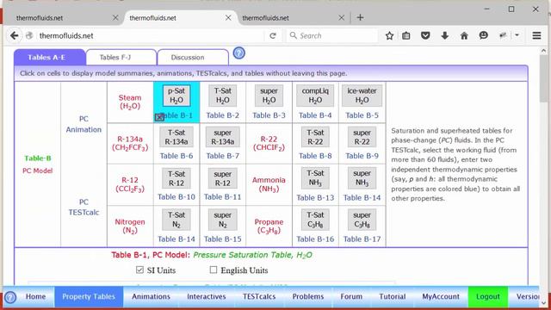Close the first thermofluids.net tab

115,17
